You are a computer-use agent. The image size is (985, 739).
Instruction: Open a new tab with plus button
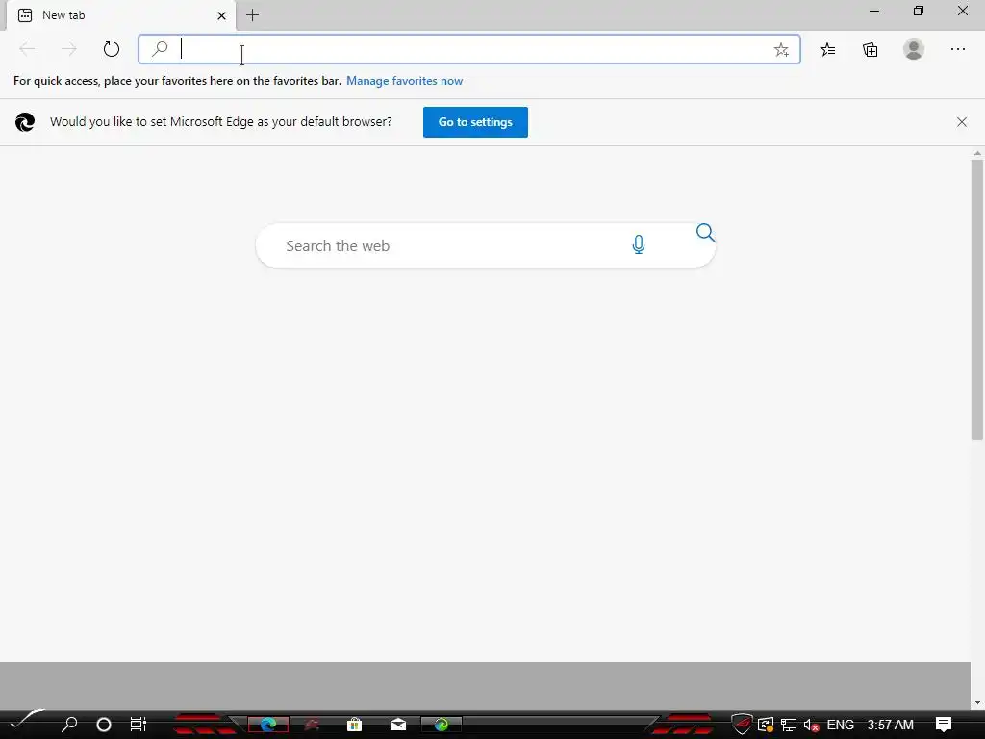(253, 15)
